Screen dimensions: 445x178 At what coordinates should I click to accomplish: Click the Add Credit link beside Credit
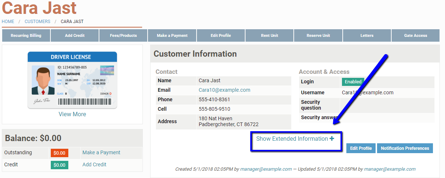click(x=94, y=164)
